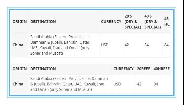Viewport: 184px width, 105px height.
Task: Click the 20REEF column header
Action: click(143, 69)
